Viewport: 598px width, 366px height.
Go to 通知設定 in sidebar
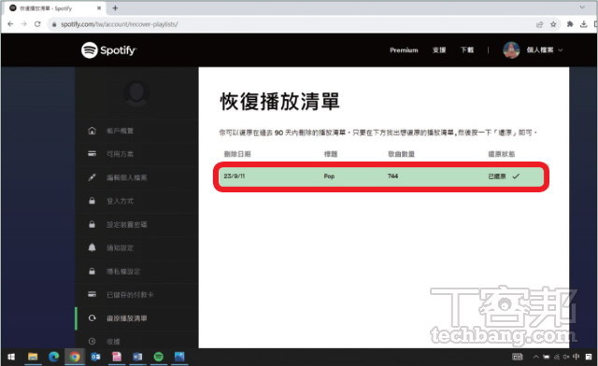(120, 247)
